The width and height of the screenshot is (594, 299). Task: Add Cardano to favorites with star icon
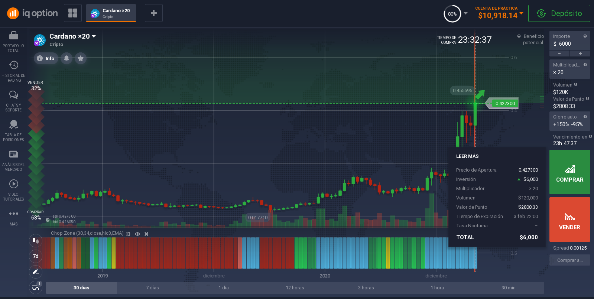click(x=81, y=58)
